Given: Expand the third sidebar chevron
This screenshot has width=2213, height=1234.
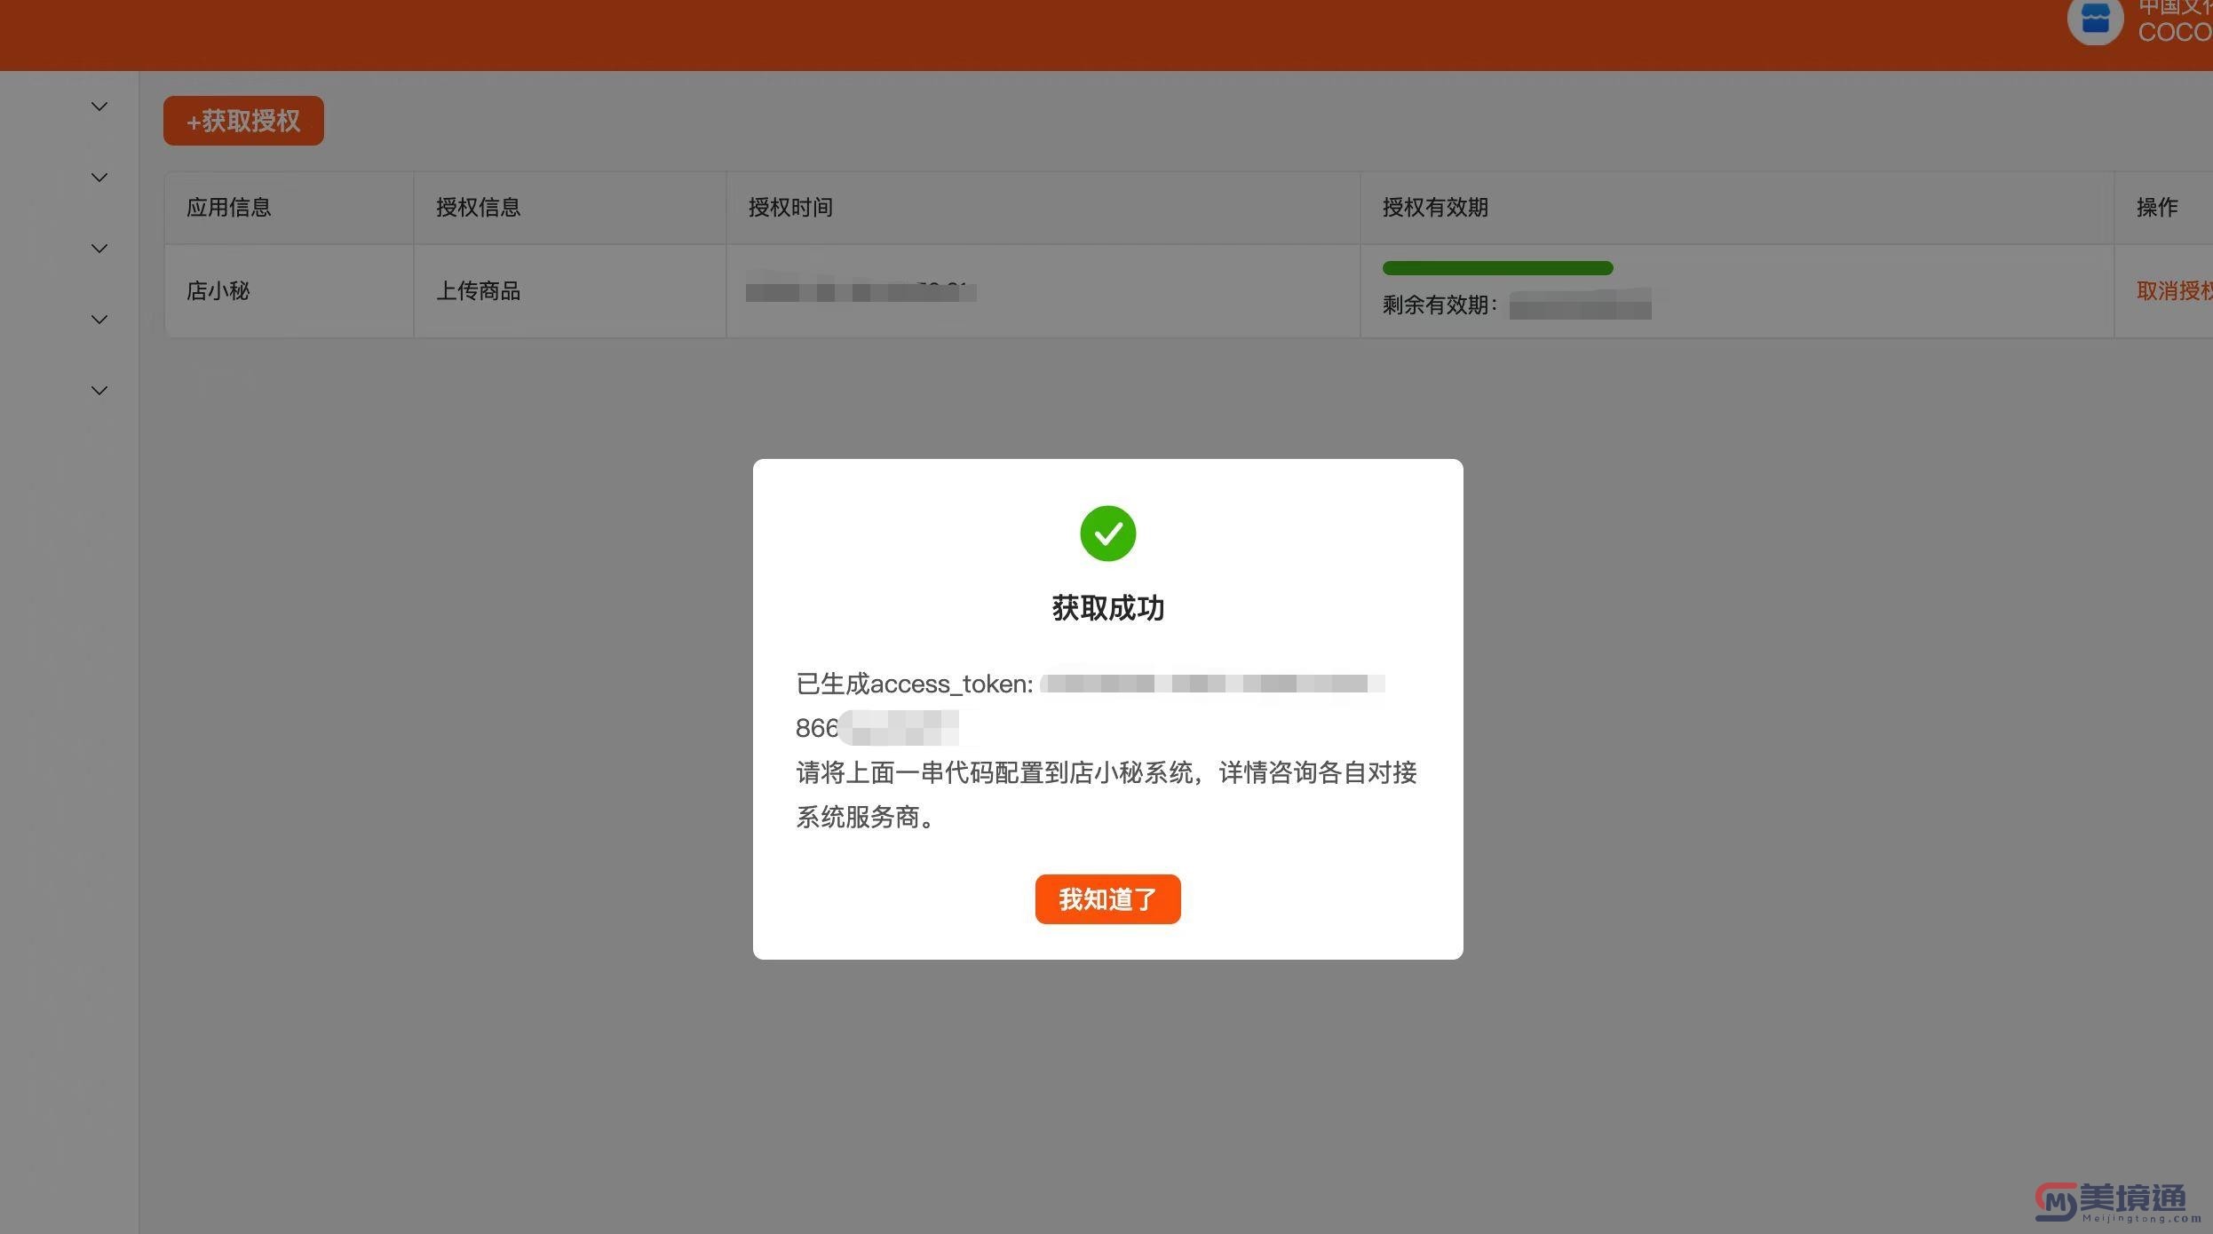Looking at the screenshot, I should pyautogui.click(x=99, y=249).
